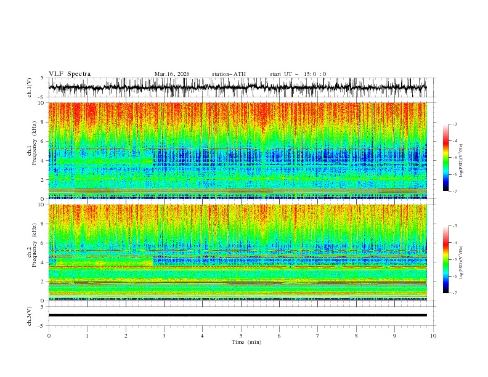Image resolution: width=488 pixels, height=377 pixels.
Task: Click the ch.3 flat black waveform trace
Action: pos(237,315)
